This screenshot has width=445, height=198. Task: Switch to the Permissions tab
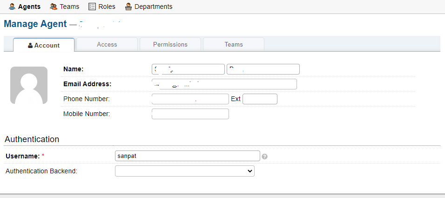pos(170,45)
